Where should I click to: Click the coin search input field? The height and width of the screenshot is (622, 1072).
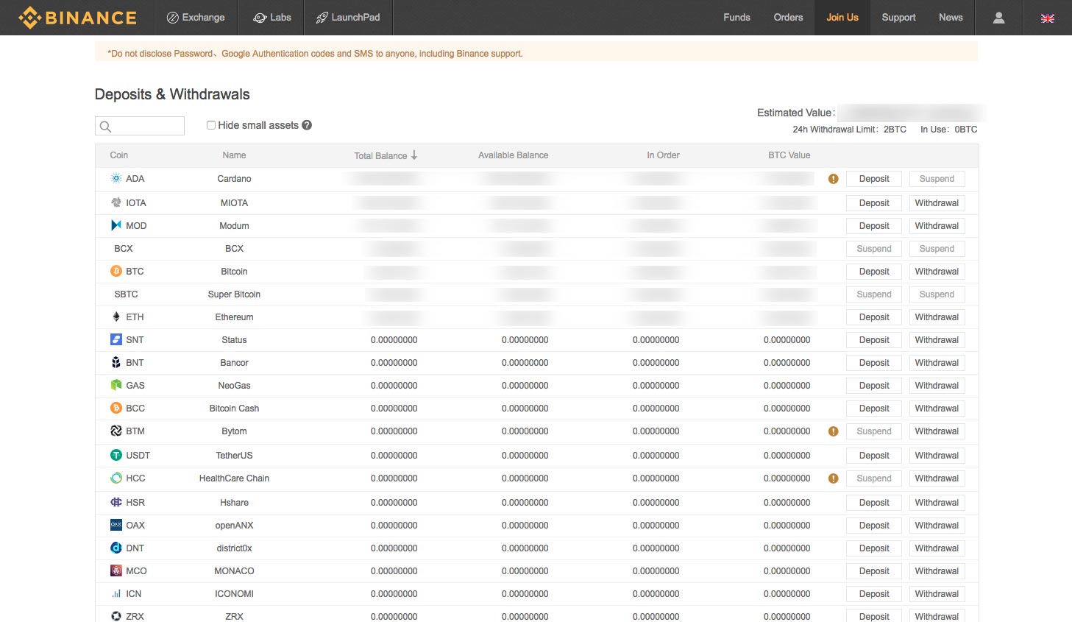click(140, 126)
